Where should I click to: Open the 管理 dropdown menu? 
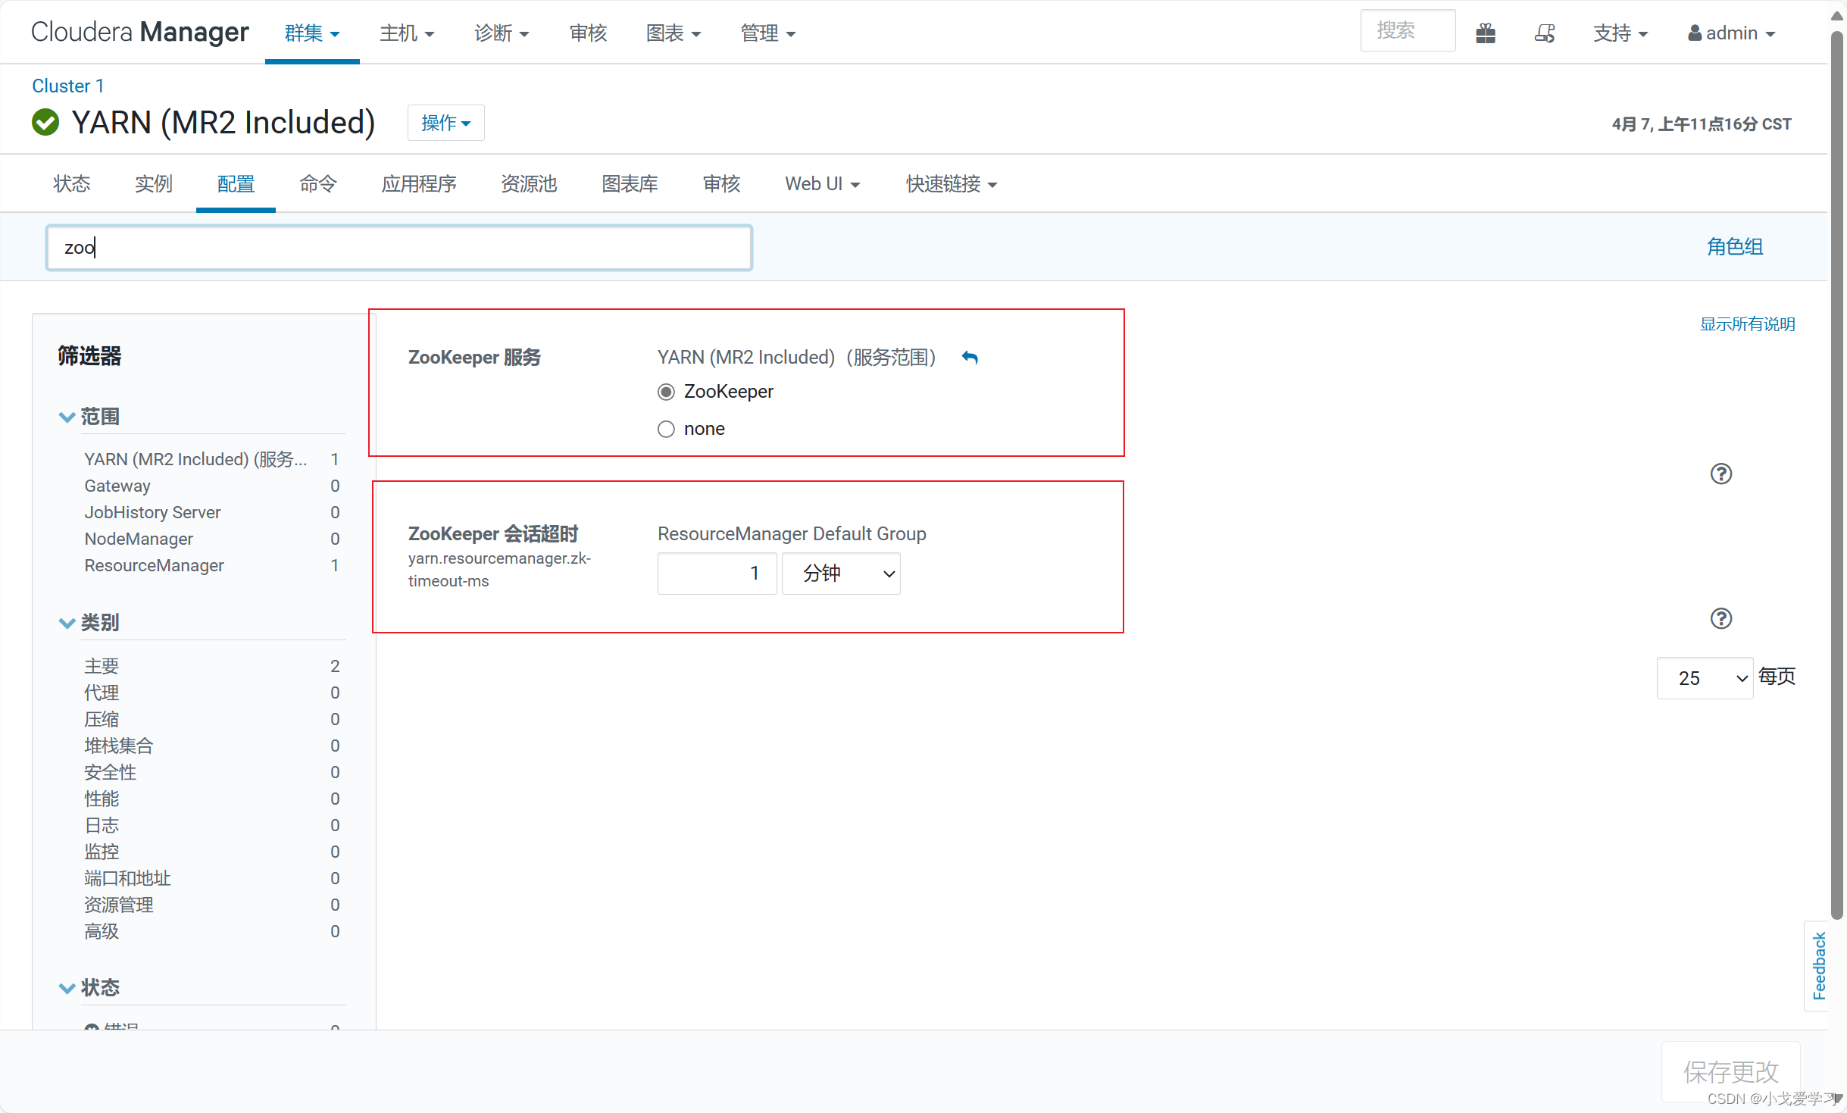(x=767, y=33)
